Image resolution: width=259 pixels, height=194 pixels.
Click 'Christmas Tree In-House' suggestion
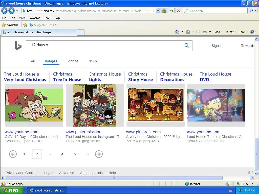[67, 77]
